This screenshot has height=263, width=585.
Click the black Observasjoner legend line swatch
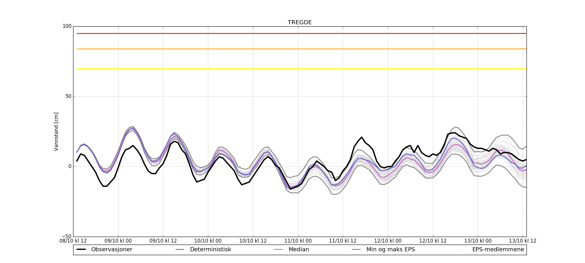[x=81, y=250]
